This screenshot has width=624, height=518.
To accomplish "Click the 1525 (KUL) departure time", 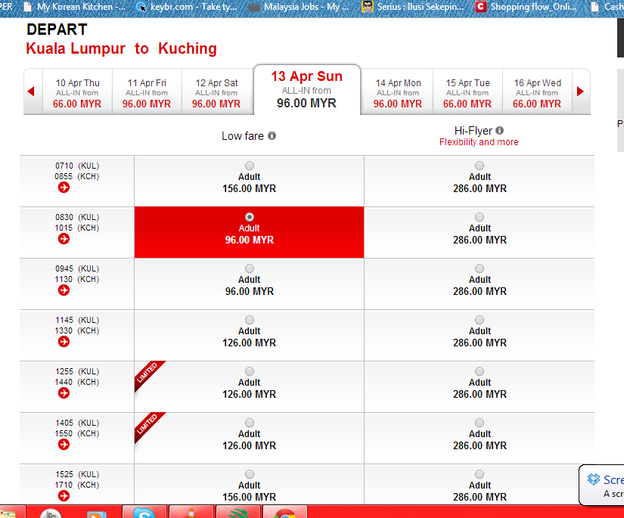I will point(77,474).
